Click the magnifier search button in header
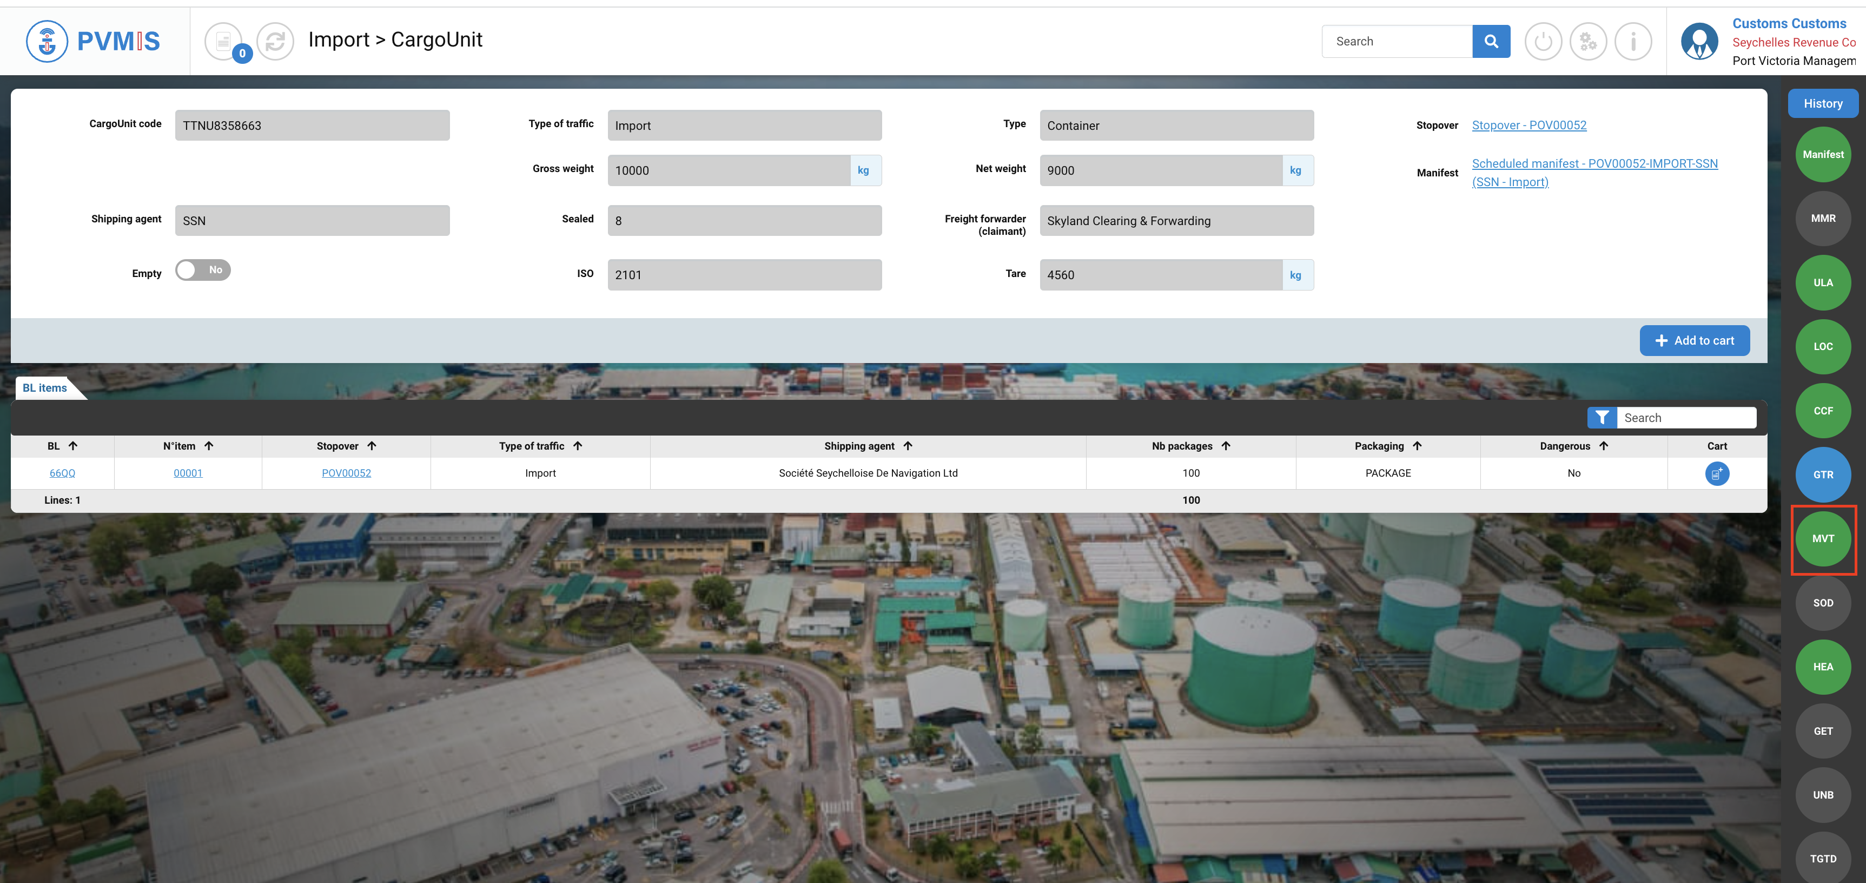Image resolution: width=1866 pixels, height=883 pixels. point(1491,41)
